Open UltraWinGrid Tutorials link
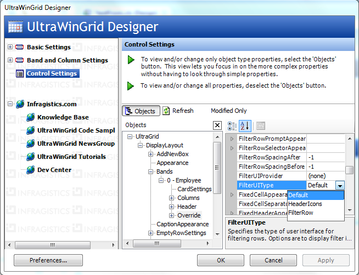Image resolution: width=359 pixels, height=275 pixels. coord(71,157)
